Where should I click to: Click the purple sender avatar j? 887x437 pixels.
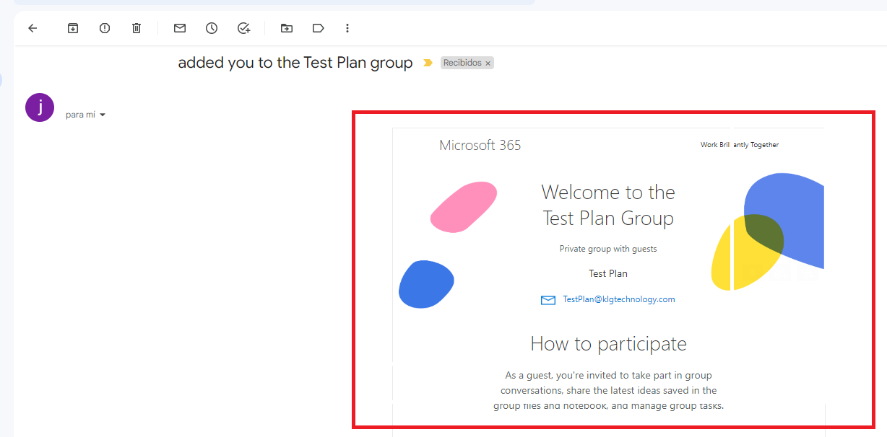pyautogui.click(x=40, y=107)
